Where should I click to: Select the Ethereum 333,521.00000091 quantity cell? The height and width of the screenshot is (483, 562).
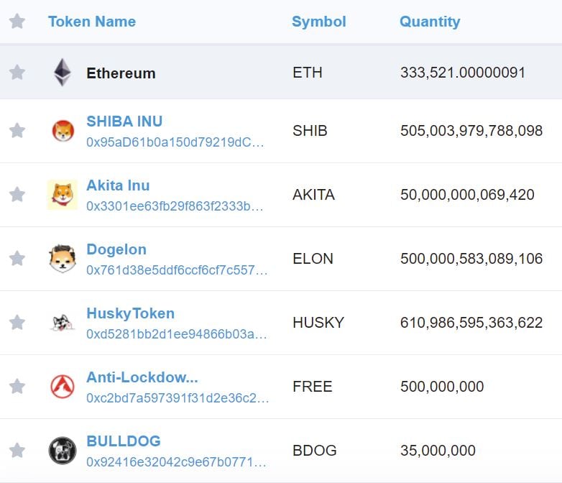coord(463,73)
